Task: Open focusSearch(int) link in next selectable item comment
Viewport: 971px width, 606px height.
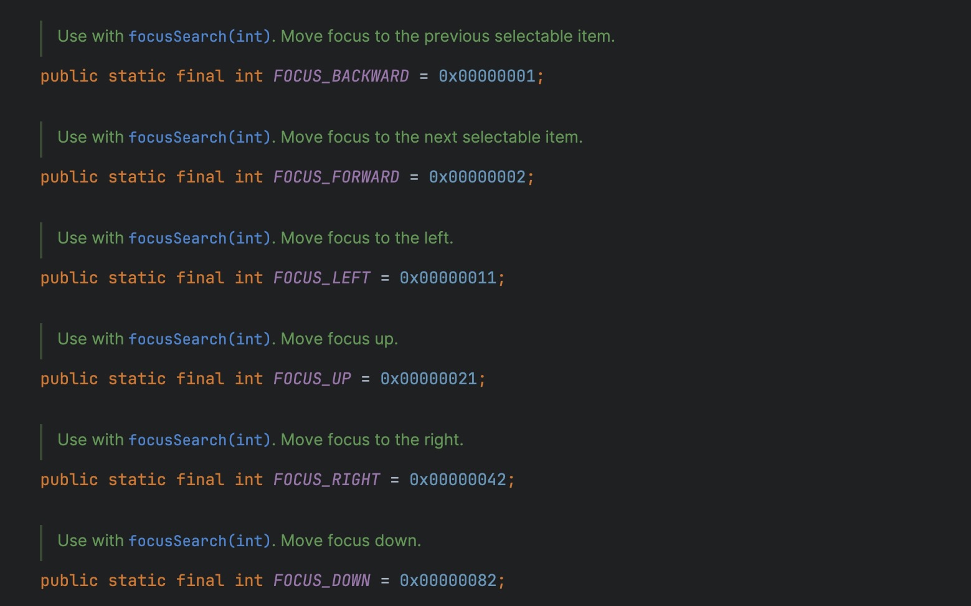Action: point(199,138)
